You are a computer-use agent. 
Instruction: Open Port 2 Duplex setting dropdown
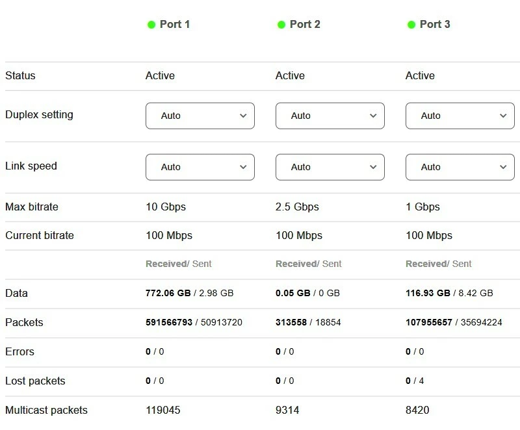[330, 116]
